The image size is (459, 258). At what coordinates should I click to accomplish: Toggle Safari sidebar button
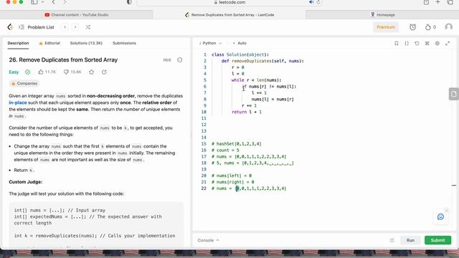[34, 2]
